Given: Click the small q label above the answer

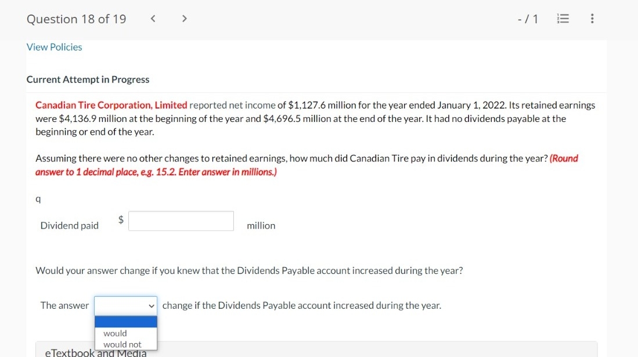Looking at the screenshot, I should coord(38,199).
